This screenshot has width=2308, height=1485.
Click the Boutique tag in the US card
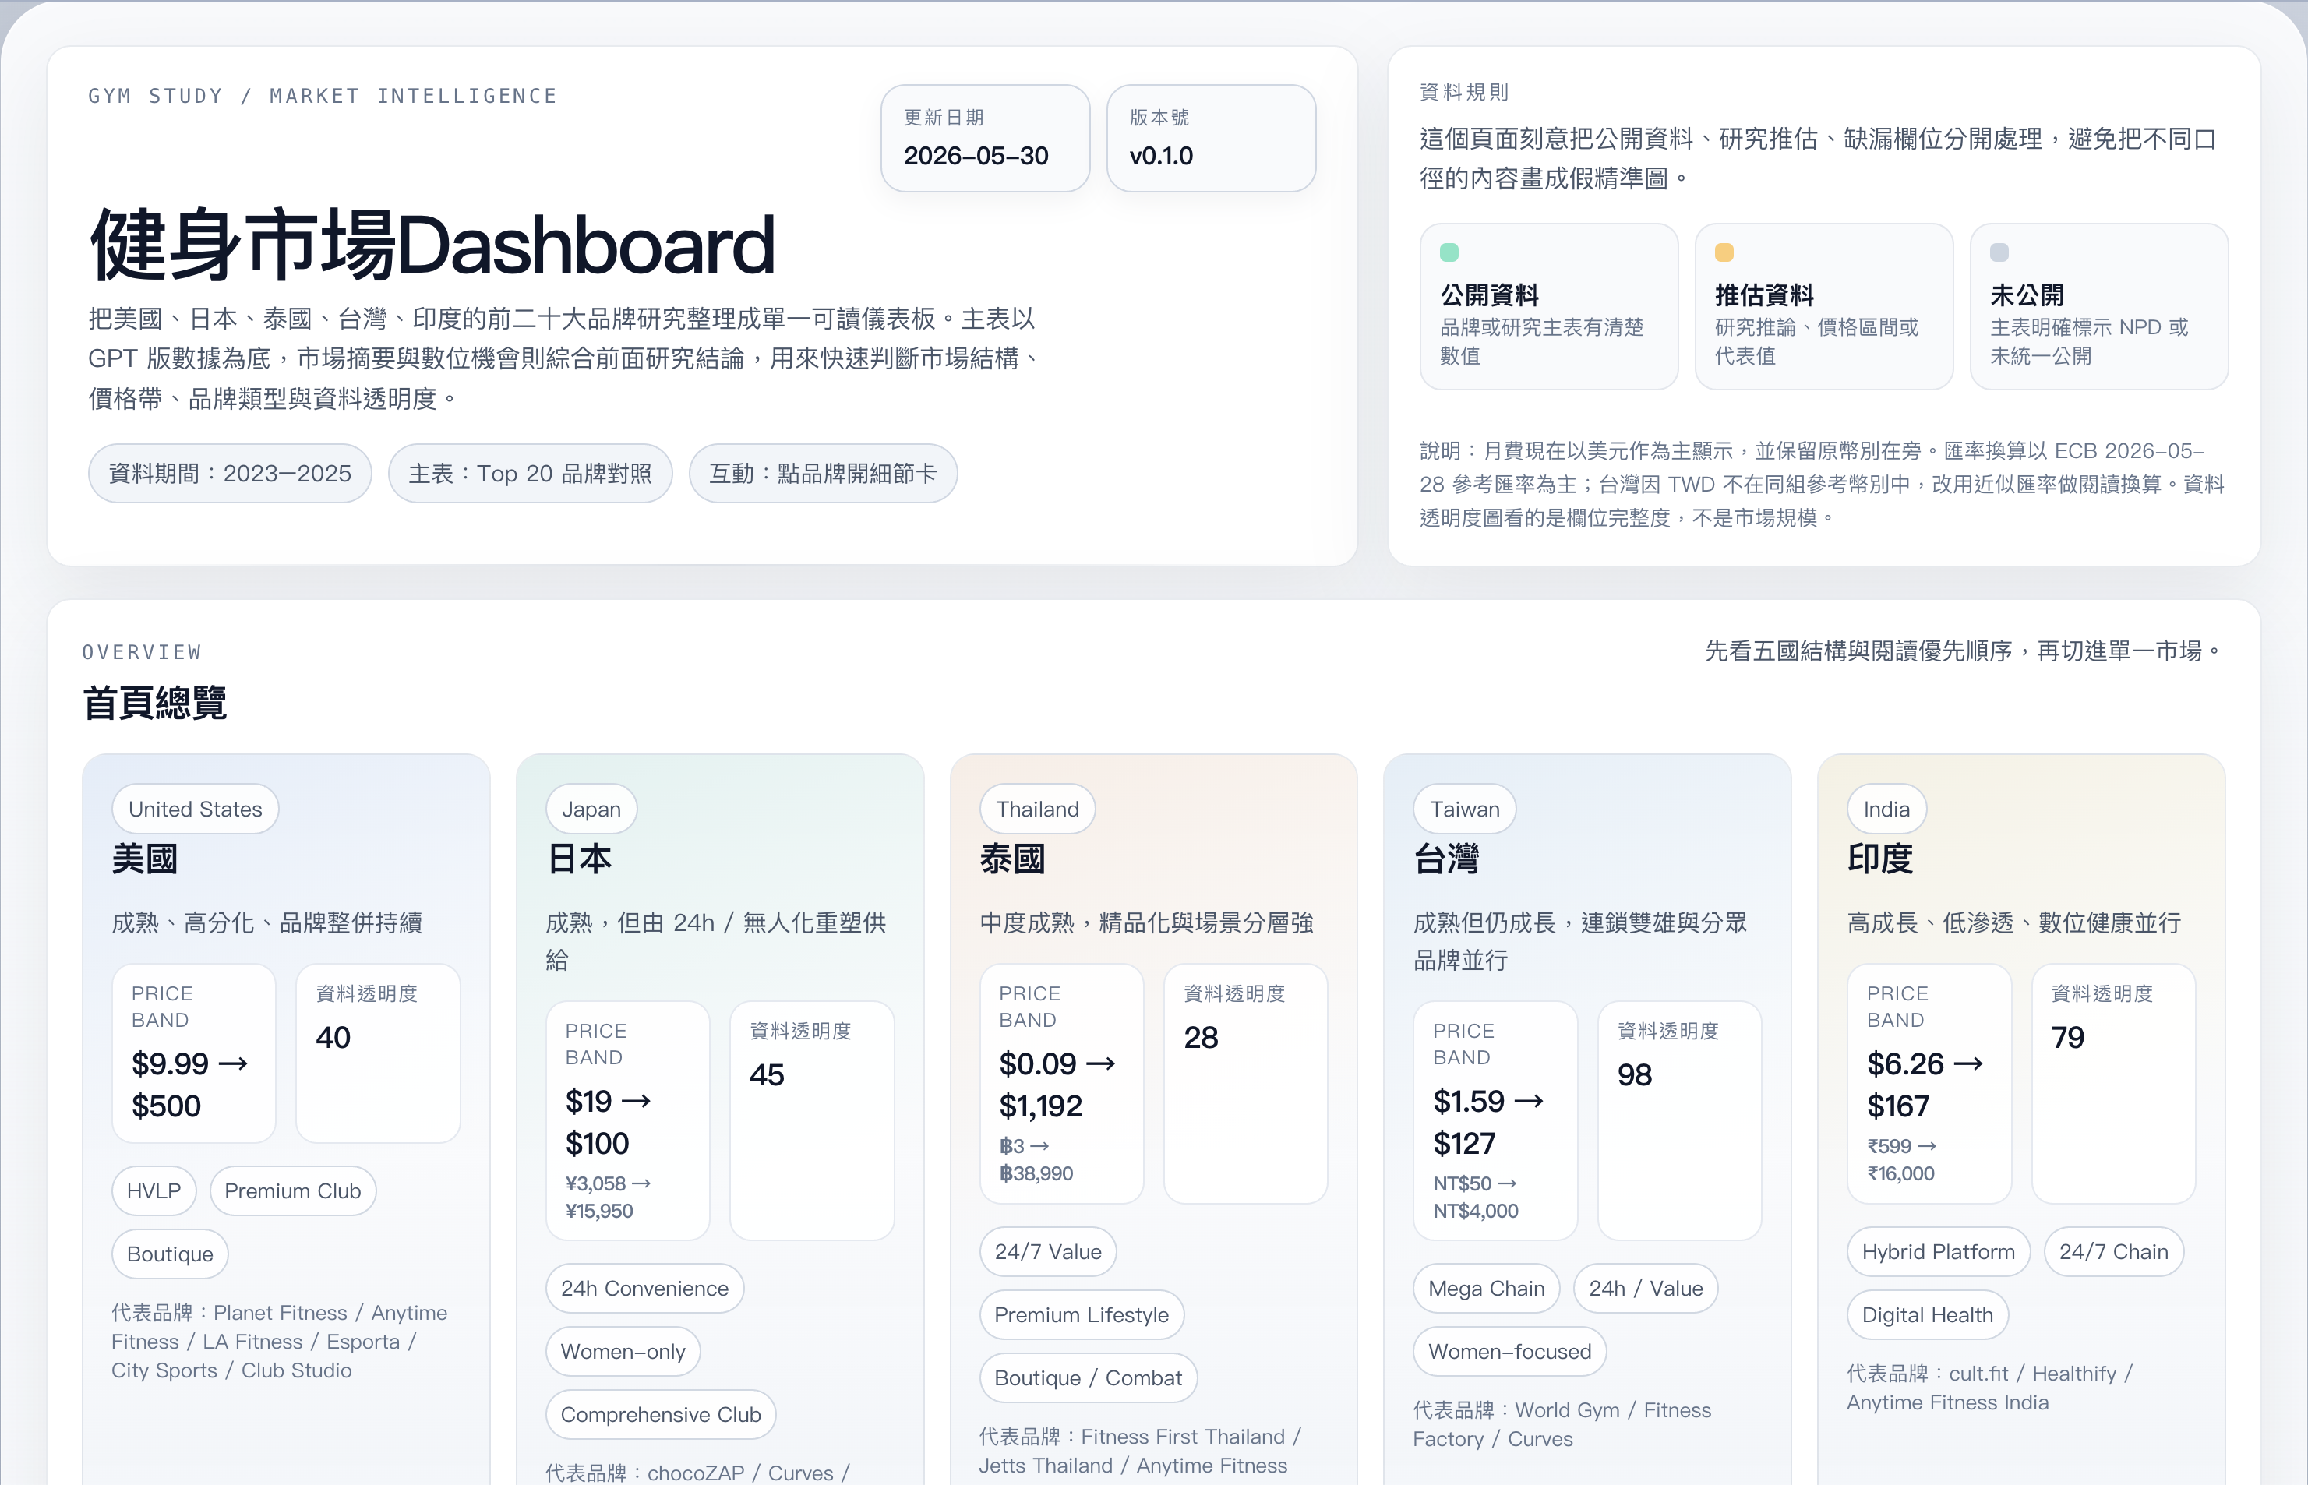[x=170, y=1254]
